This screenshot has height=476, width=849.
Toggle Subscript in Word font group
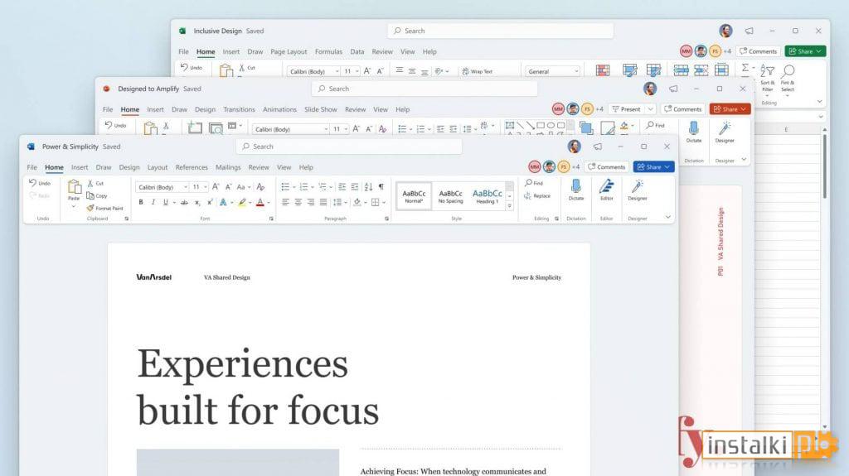[x=197, y=202]
